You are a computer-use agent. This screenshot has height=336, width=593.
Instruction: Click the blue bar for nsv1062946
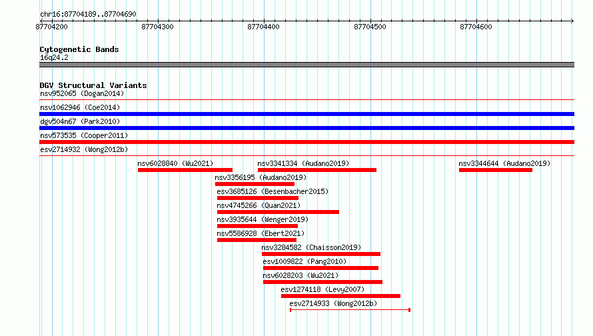click(x=306, y=114)
